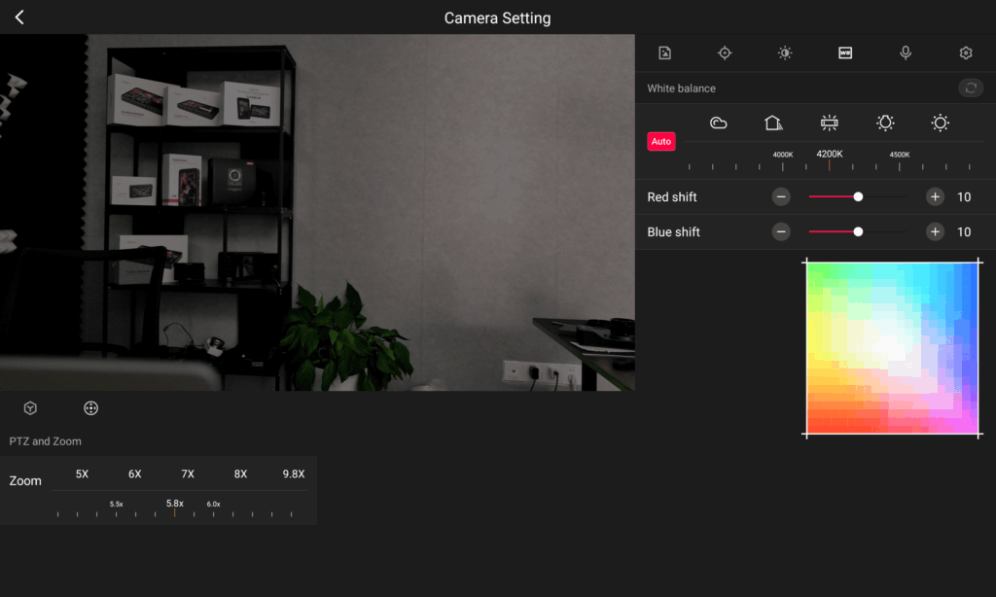Select the fluorescent light white balance preset

point(829,123)
